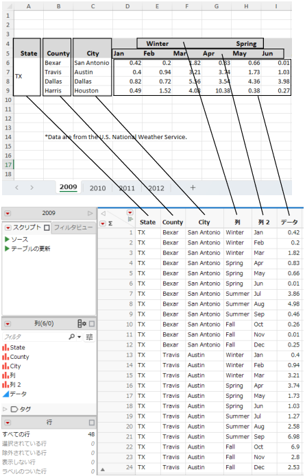Click the データ continuous blue triangle icon
Image resolution: width=305 pixels, height=476 pixels.
point(5,394)
